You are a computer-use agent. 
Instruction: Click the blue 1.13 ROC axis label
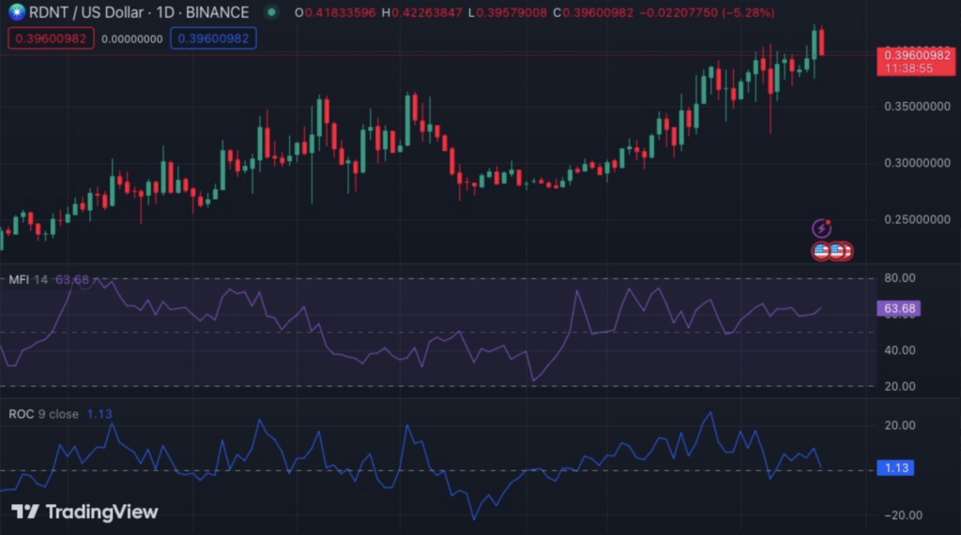[895, 468]
